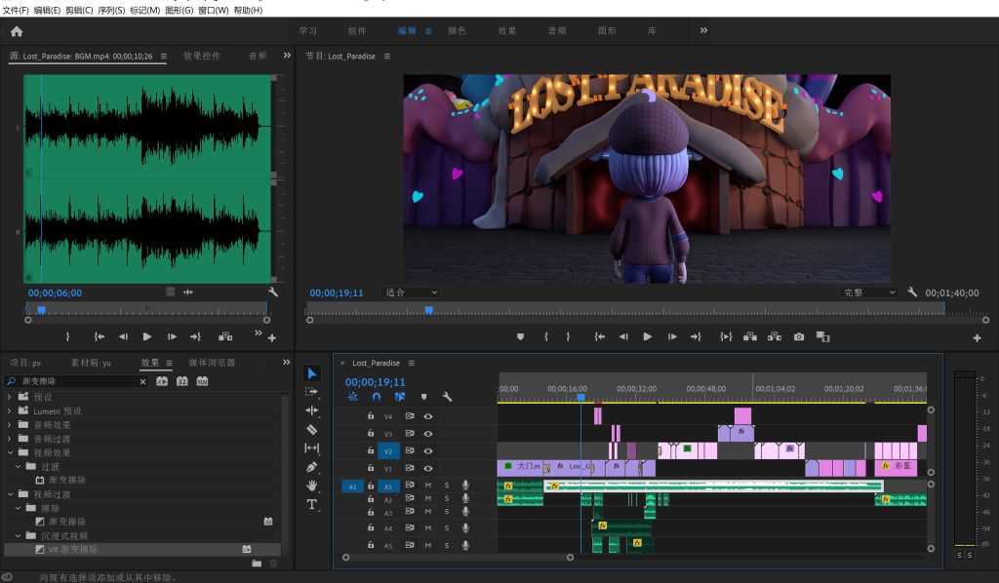Export frame with the camera icon
This screenshot has height=583, width=999.
[x=799, y=336]
